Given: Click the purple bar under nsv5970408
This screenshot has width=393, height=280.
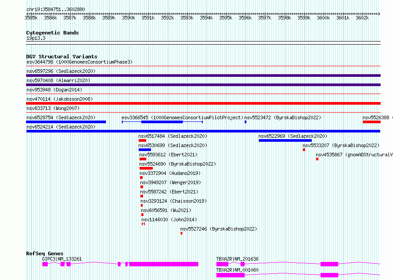Looking at the screenshot, I should pos(203,85).
